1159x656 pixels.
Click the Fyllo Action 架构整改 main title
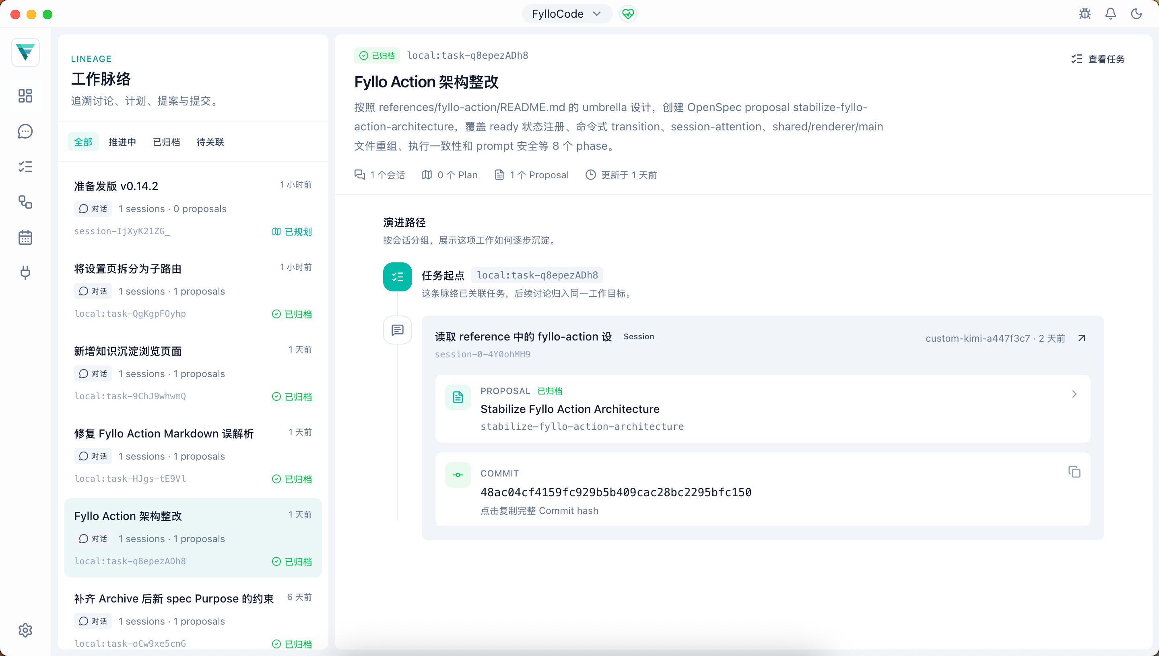[426, 82]
